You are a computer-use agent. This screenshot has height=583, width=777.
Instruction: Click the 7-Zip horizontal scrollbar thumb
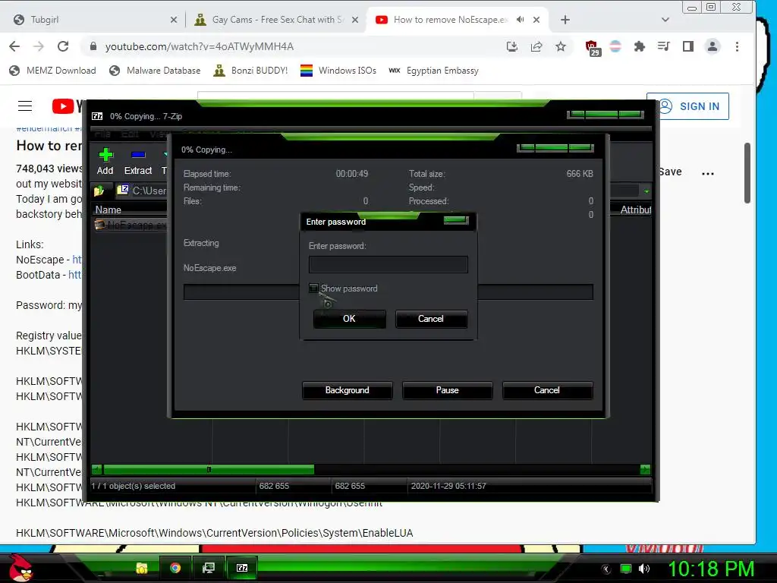pos(209,469)
